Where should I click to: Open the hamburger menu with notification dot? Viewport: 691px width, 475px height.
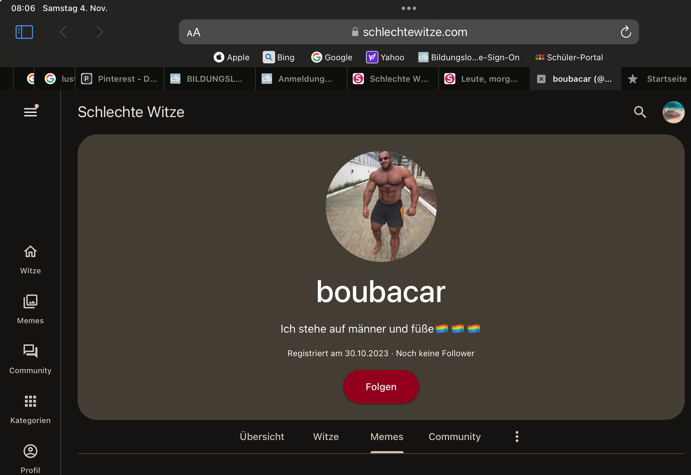click(x=31, y=112)
